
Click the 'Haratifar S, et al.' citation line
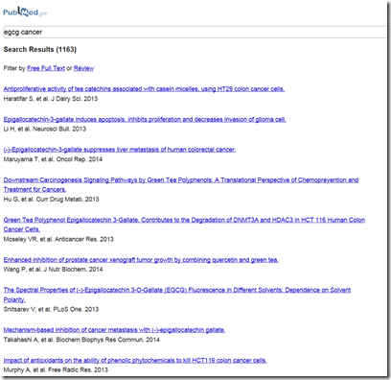tap(51, 99)
